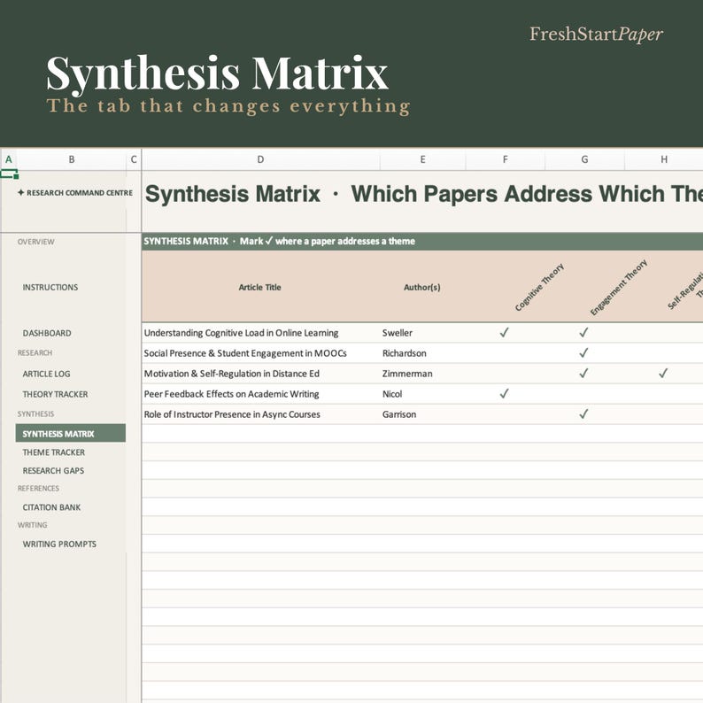The height and width of the screenshot is (703, 703).
Task: Select column F header
Action: click(x=506, y=159)
